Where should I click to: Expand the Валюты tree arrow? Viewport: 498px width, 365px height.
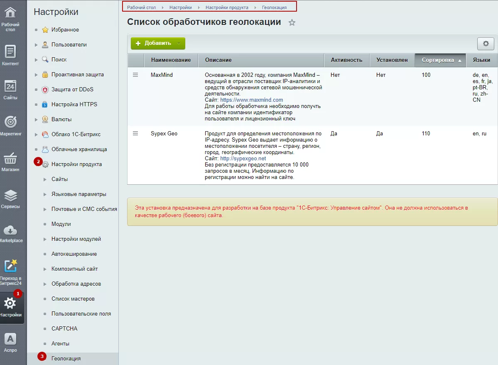coord(36,120)
